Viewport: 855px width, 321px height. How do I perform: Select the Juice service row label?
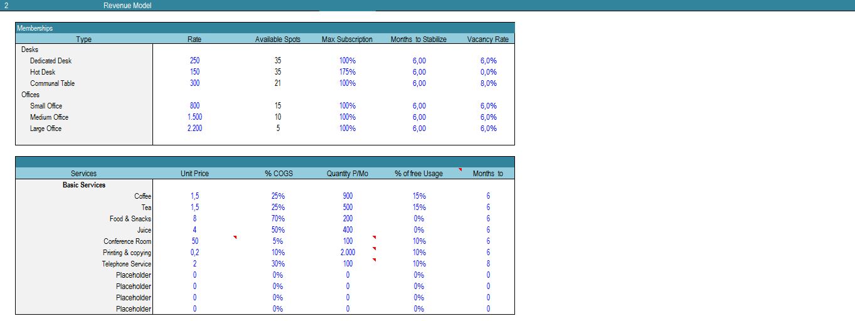[144, 230]
